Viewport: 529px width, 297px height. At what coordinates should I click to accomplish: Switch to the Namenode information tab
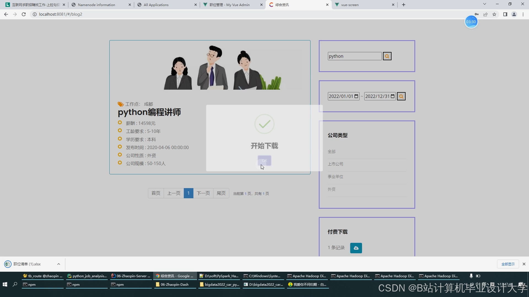96,5
